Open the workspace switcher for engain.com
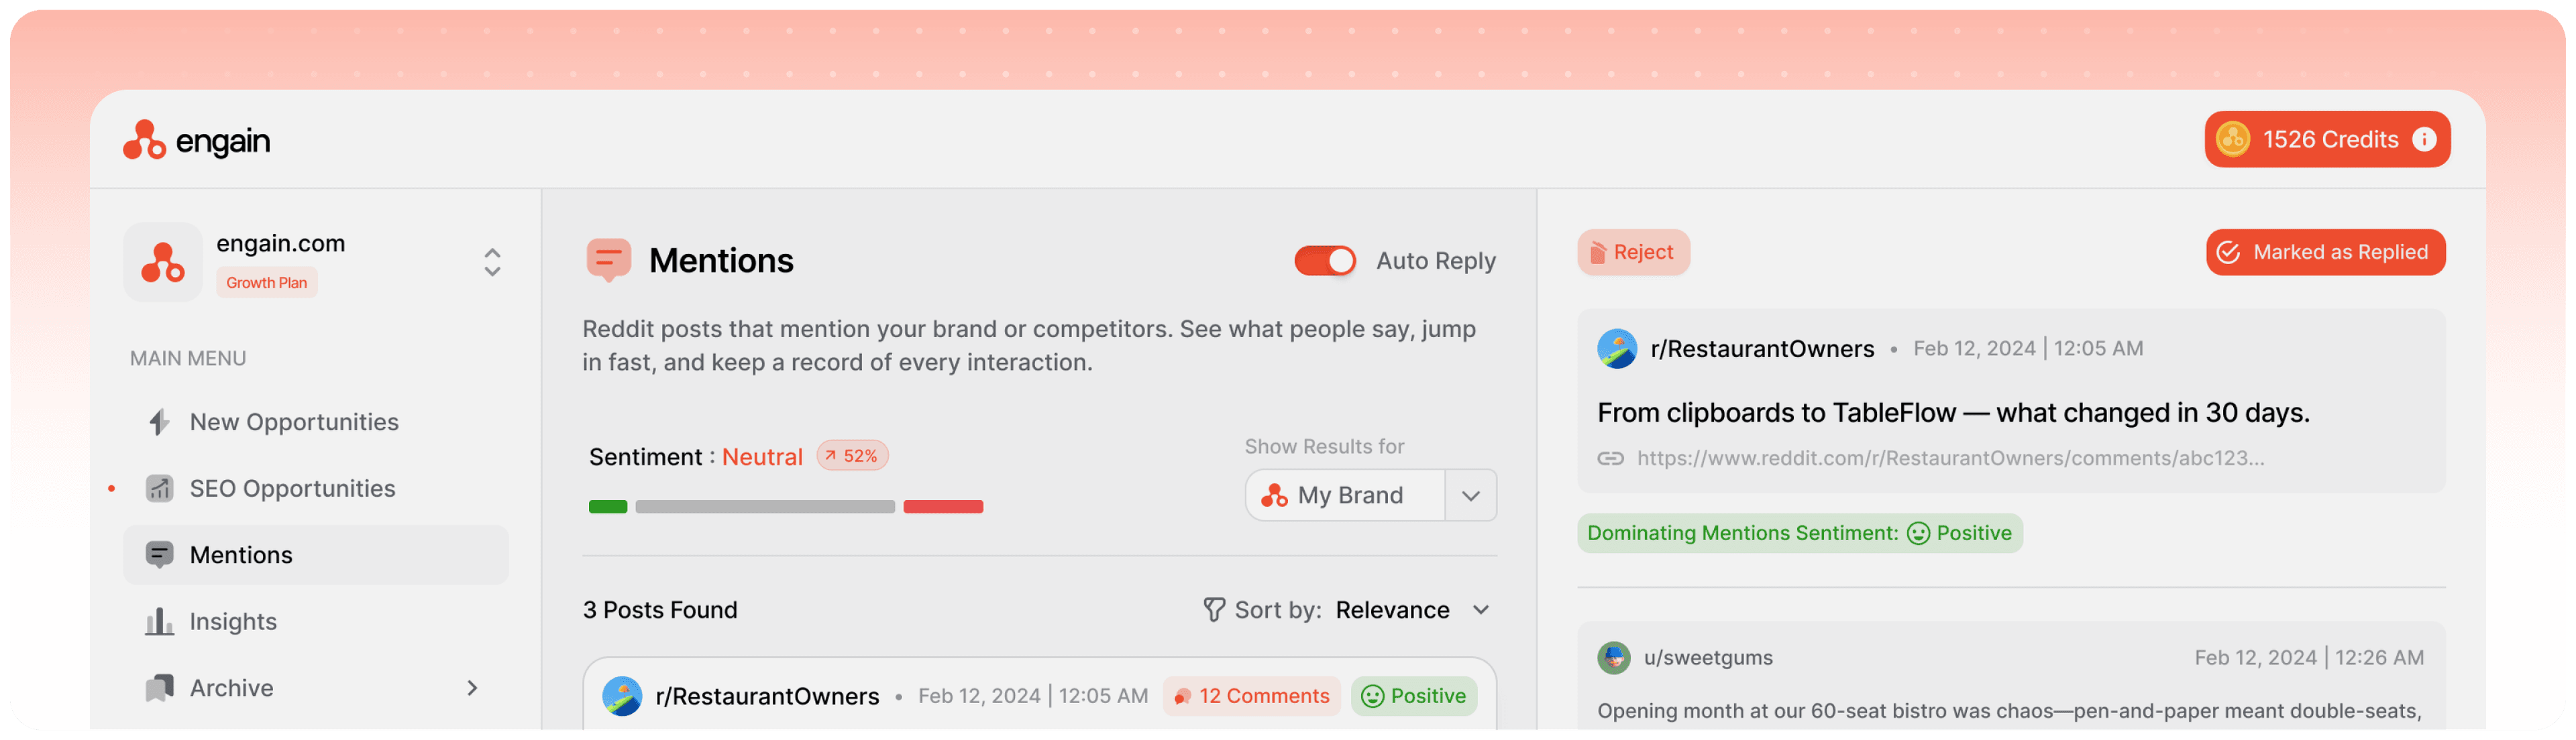 coord(492,263)
